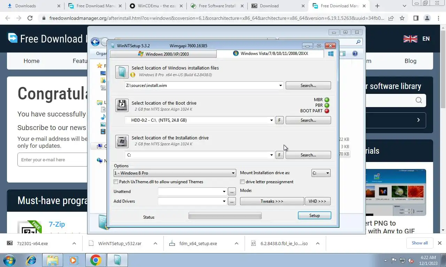Screen dimensions: 446x267
Task: Expand the Installation drive C: dropdown
Action: (271, 155)
